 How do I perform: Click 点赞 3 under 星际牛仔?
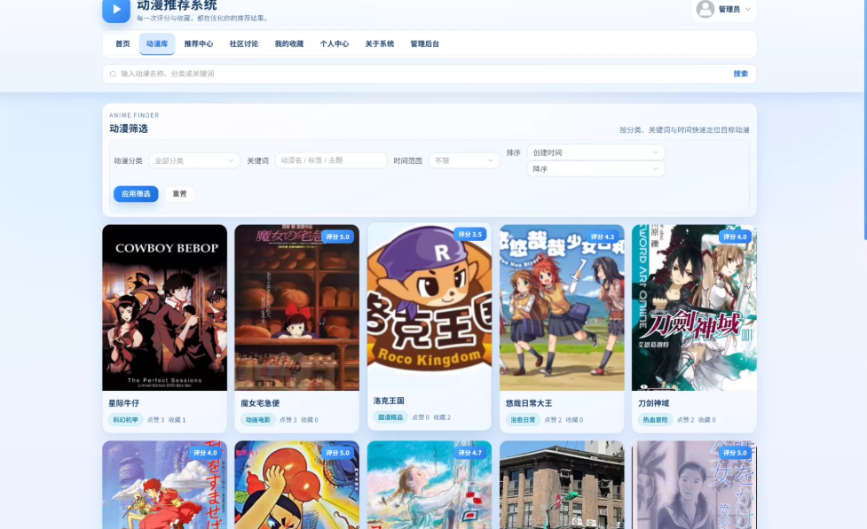(x=155, y=420)
